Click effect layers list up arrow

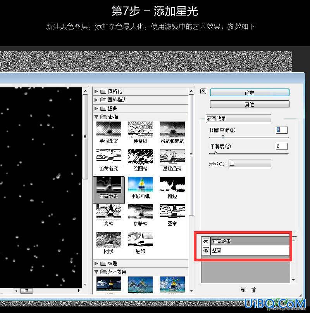[x=293, y=240]
